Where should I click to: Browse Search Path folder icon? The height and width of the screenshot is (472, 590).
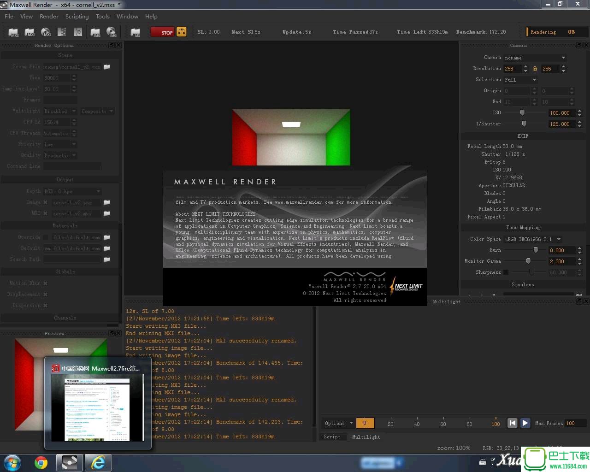107,260
